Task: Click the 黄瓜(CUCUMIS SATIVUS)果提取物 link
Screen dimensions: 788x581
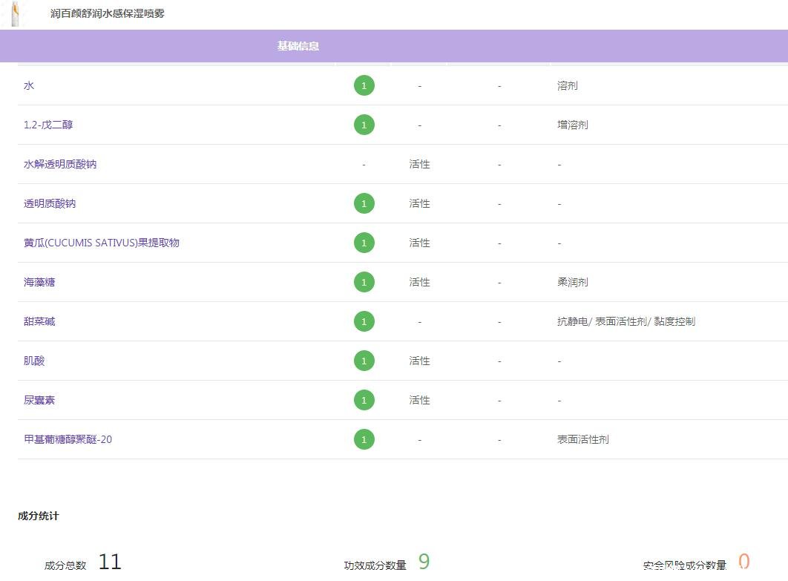Action: 102,243
